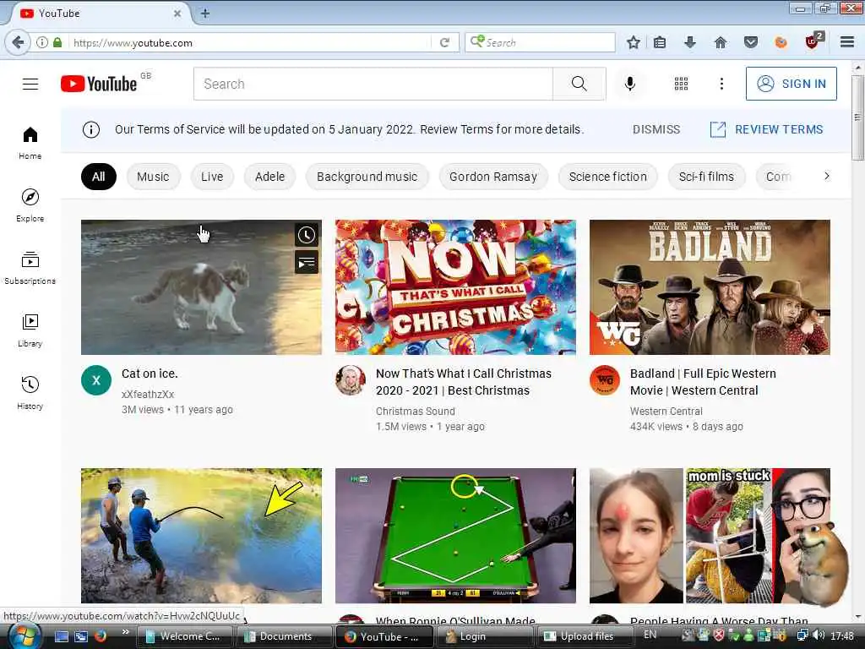865x649 pixels.
Task: Click the Christmas Sound channel avatar
Action: 351,380
